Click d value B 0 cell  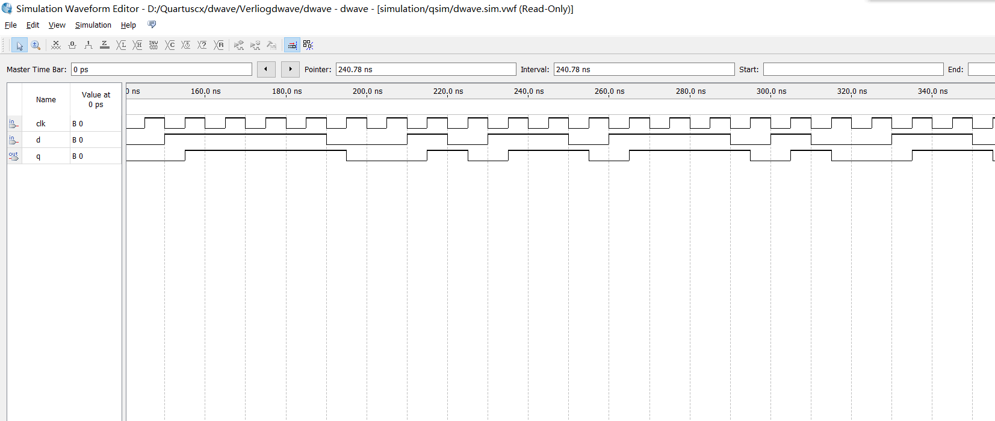pos(96,140)
